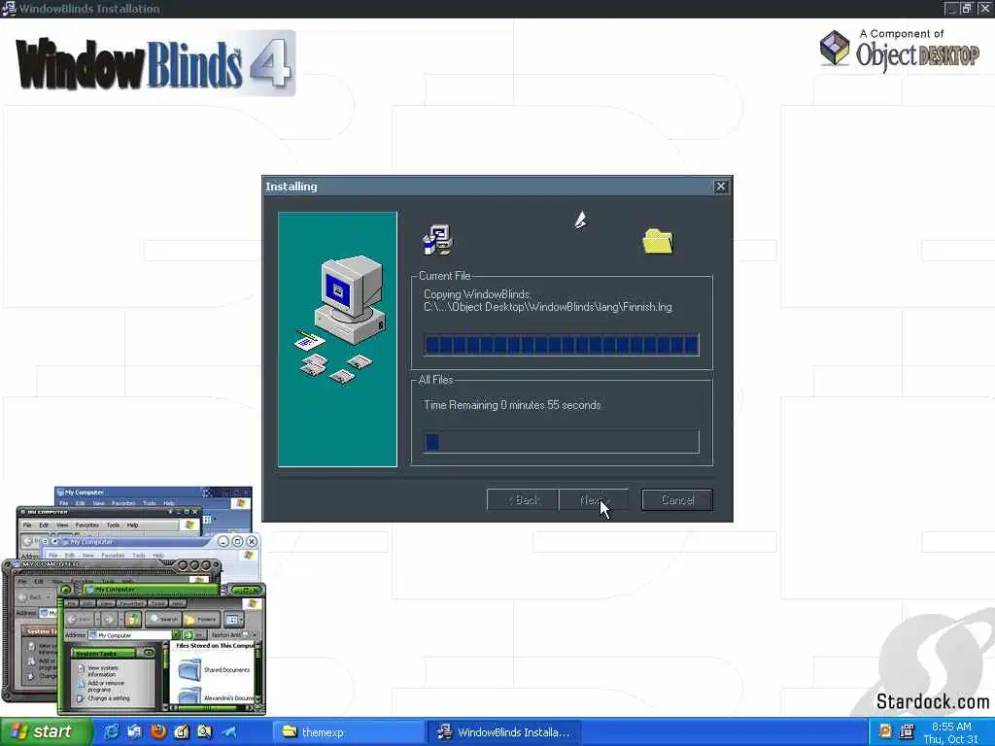
Task: Close the Installing dialog with its X
Action: (720, 186)
